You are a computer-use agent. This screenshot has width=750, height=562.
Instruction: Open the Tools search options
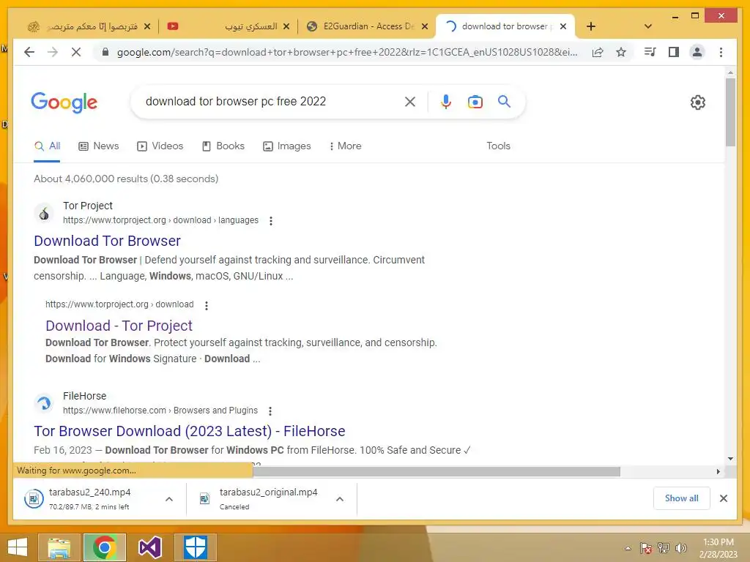pyautogui.click(x=498, y=146)
